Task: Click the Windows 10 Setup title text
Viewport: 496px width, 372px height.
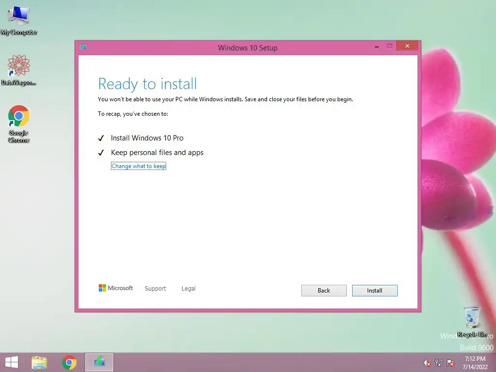Action: (248, 48)
